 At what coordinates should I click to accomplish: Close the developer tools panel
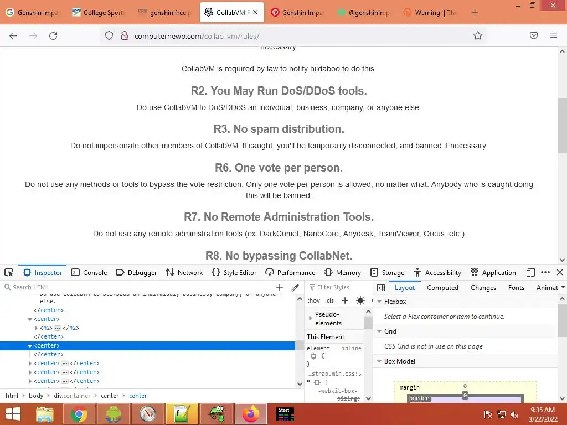(x=560, y=272)
